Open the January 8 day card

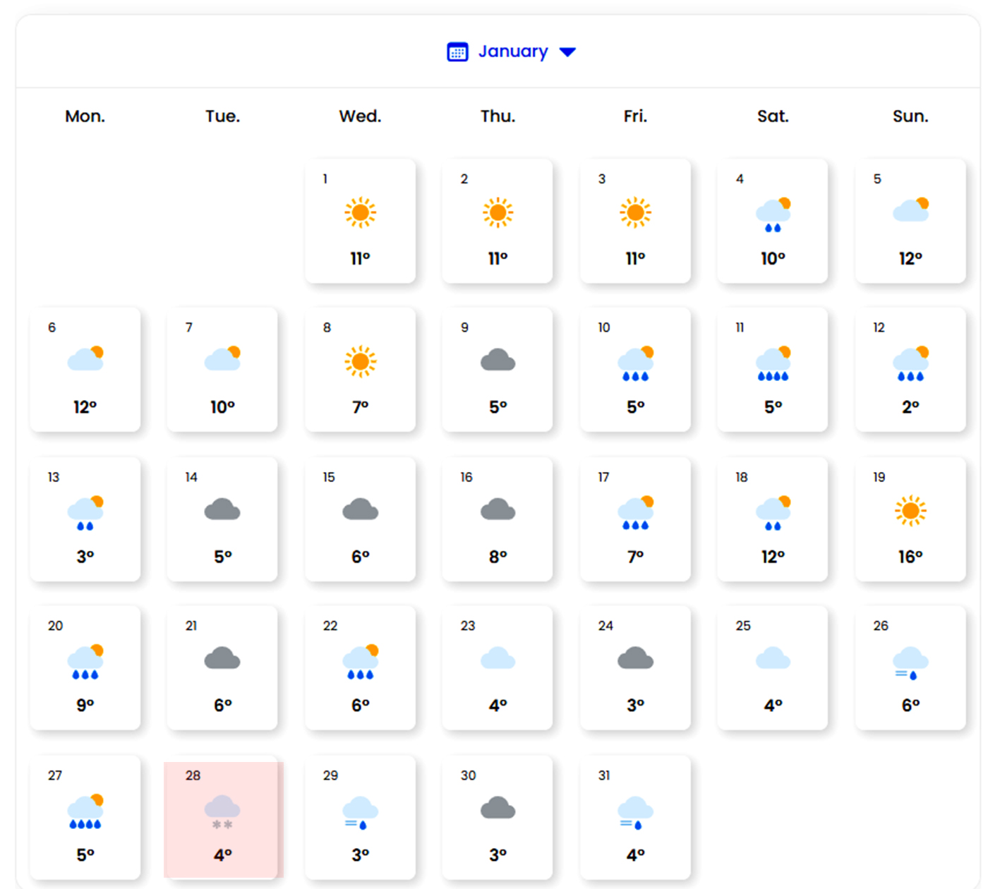click(360, 369)
